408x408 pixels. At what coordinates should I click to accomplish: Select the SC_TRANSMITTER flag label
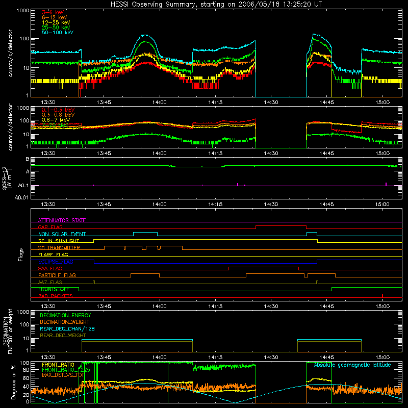[59, 248]
